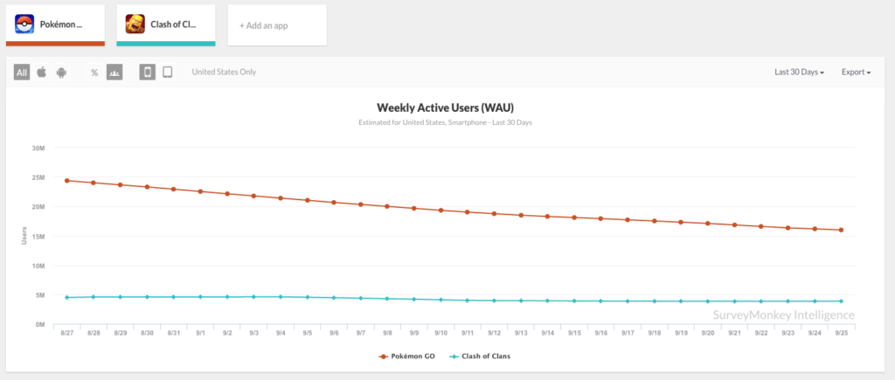The image size is (895, 380).
Task: Click the 'Users' y-axis title
Action: tap(24, 236)
